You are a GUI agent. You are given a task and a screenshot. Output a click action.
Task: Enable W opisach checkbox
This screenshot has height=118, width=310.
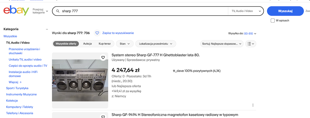point(273,21)
